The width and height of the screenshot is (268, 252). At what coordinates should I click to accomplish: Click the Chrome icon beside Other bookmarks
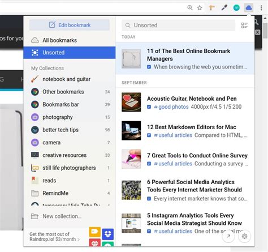[35, 92]
